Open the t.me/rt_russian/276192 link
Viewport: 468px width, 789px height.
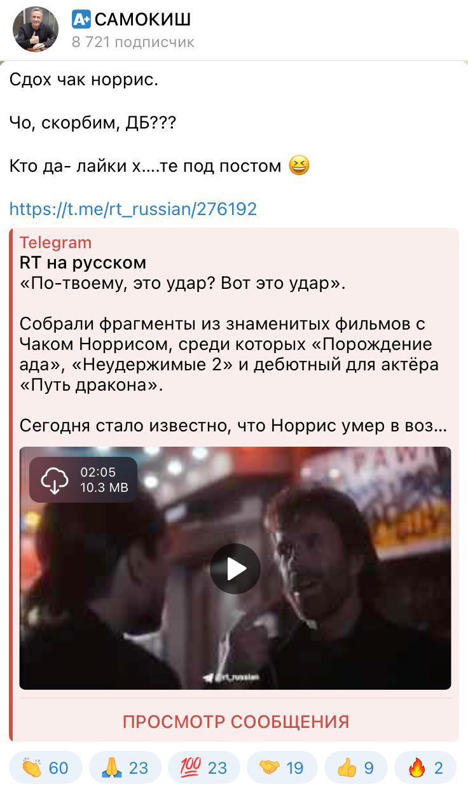(x=133, y=209)
